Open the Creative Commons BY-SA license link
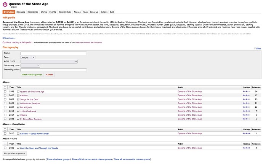The width and height of the screenshot is (263, 164). coord(88,43)
